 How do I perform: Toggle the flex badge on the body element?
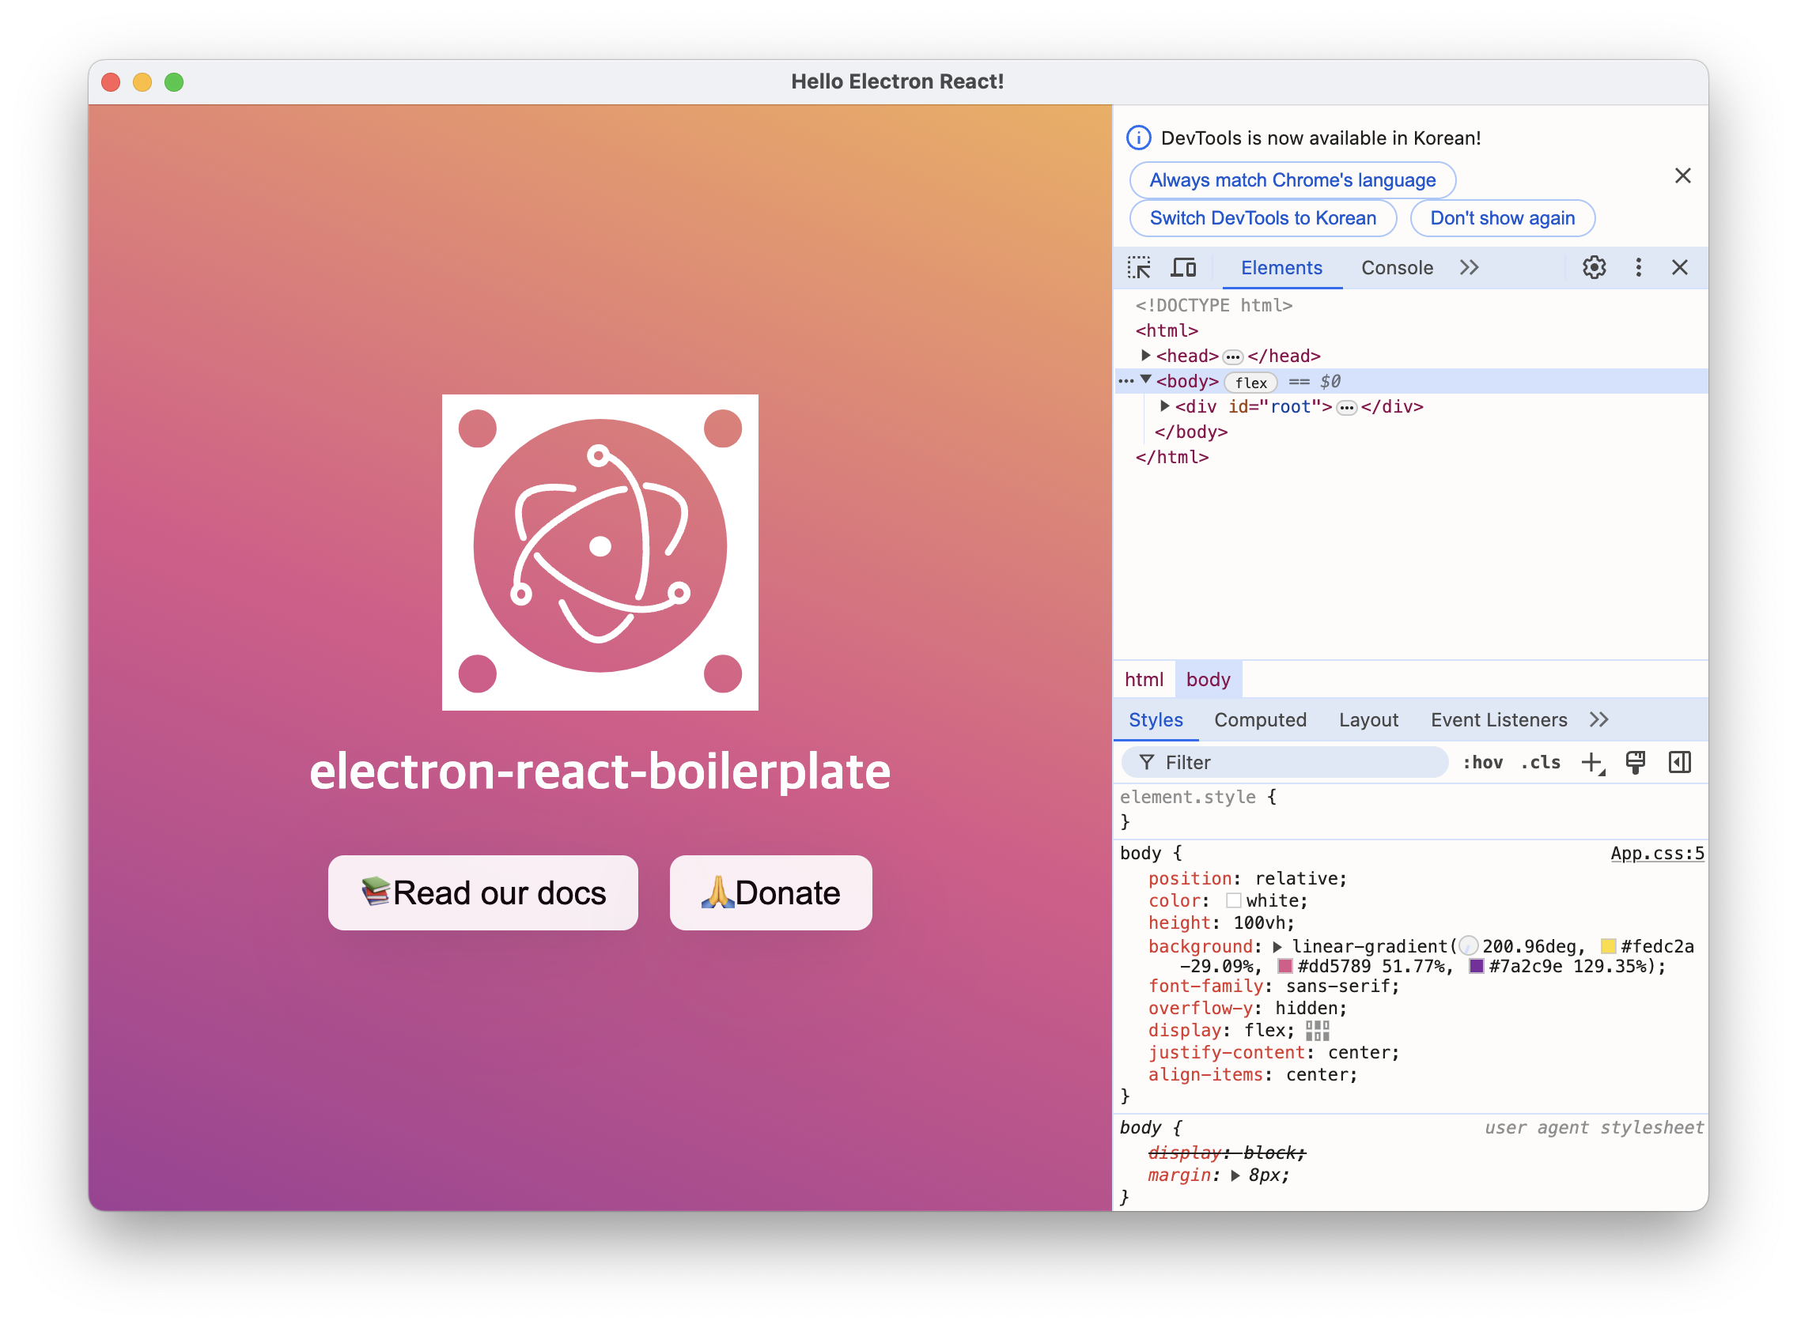tap(1250, 383)
